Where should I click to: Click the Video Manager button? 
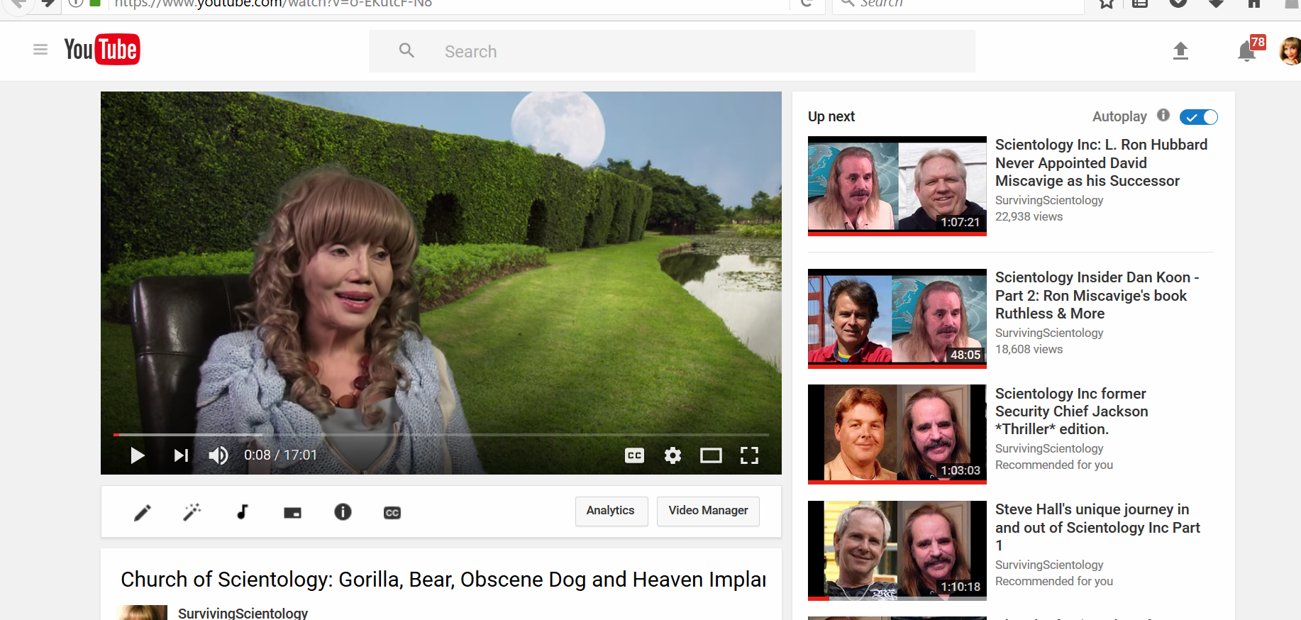(709, 511)
